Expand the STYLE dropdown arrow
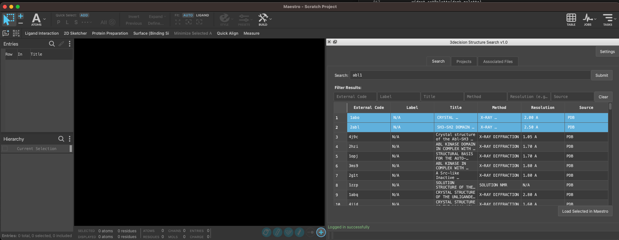 click(232, 19)
